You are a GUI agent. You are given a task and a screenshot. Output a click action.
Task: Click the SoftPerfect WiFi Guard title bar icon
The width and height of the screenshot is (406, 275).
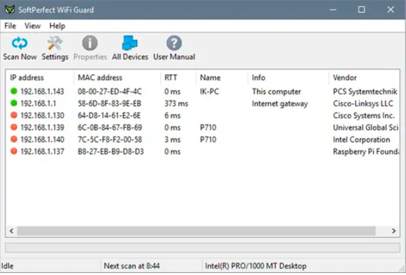(8, 9)
